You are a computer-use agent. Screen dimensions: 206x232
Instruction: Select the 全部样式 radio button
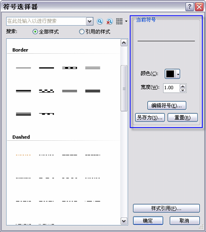[35, 32]
